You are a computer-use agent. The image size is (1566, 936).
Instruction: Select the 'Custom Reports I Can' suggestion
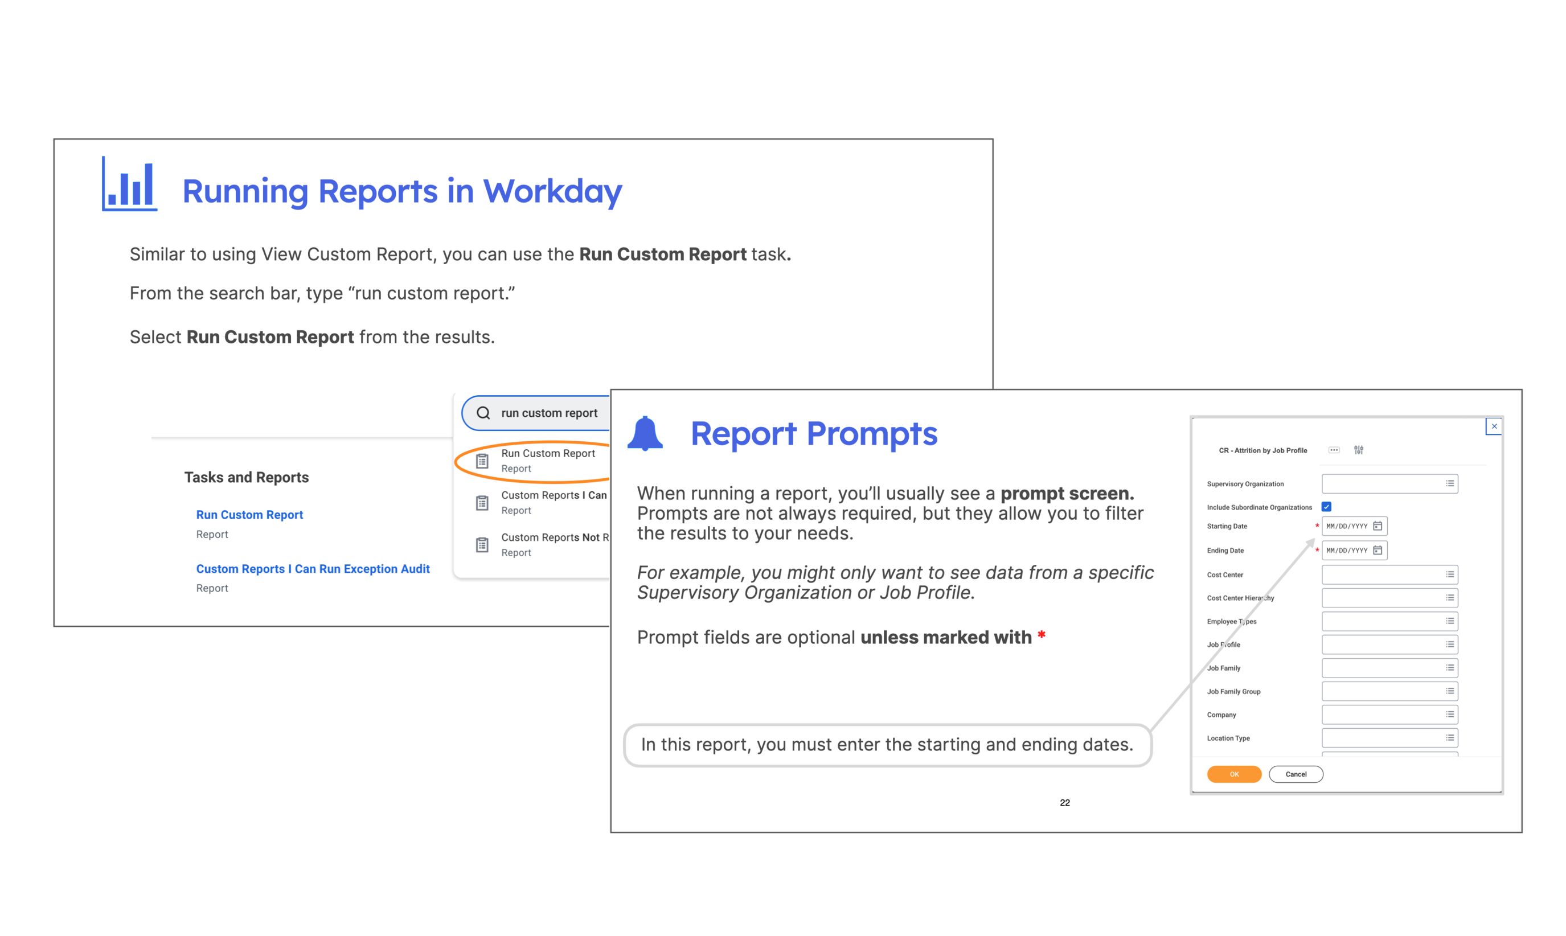tap(554, 503)
